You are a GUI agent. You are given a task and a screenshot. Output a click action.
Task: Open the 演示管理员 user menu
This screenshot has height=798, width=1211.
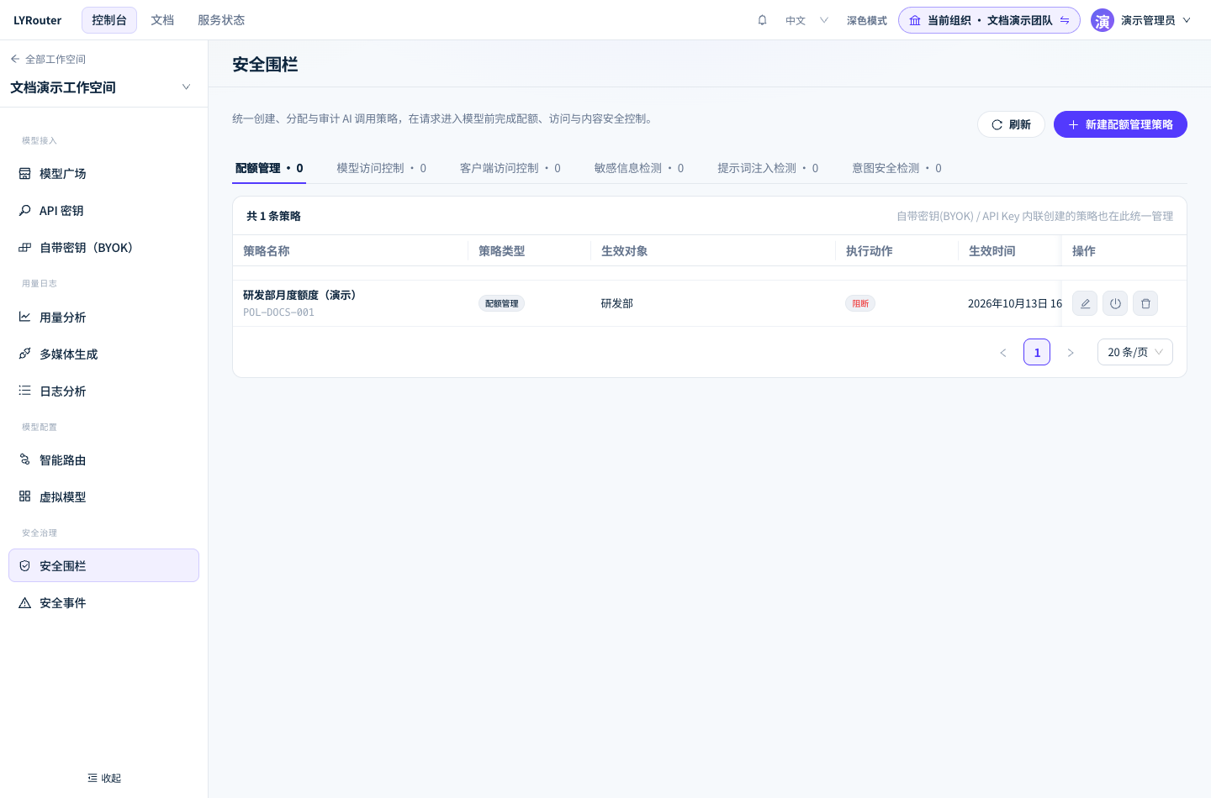[1141, 20]
